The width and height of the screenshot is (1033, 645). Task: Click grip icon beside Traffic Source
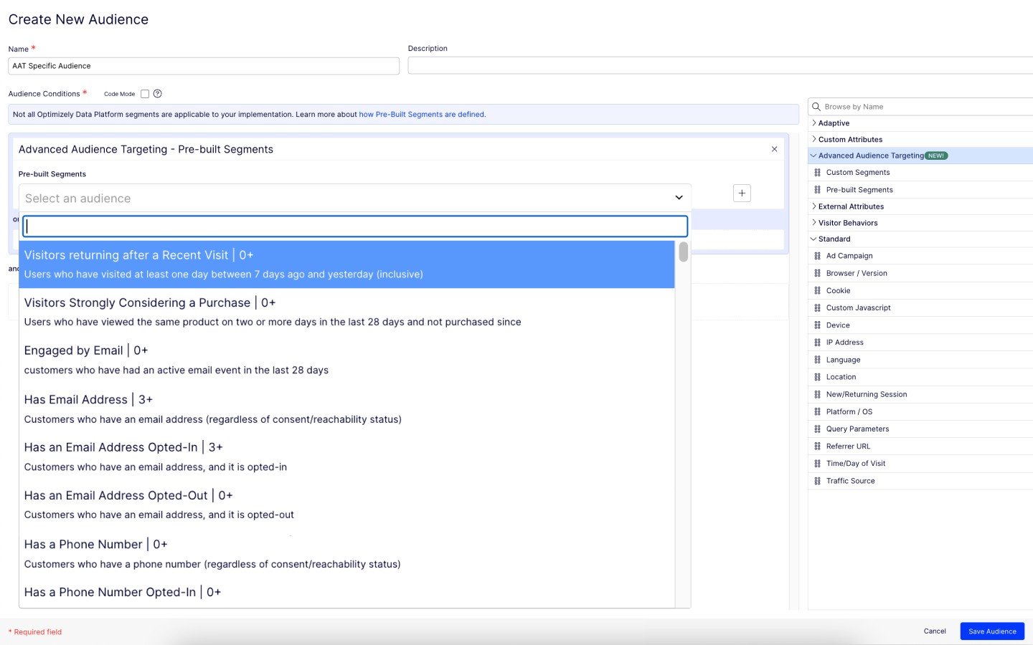[x=817, y=481]
